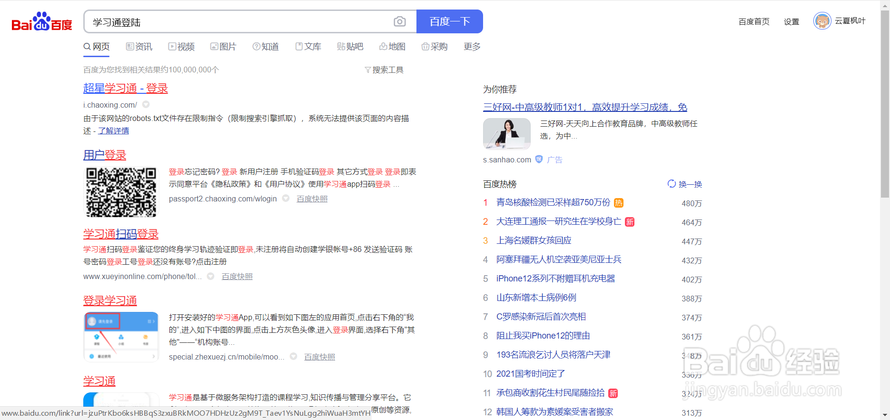
Task: Open the 地图 tab
Action: click(x=392, y=47)
